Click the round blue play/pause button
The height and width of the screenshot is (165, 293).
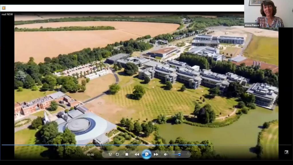[x=146, y=154]
